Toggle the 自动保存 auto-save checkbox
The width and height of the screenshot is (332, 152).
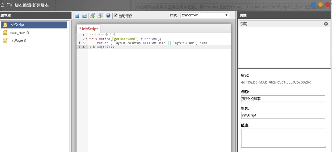point(115,15)
